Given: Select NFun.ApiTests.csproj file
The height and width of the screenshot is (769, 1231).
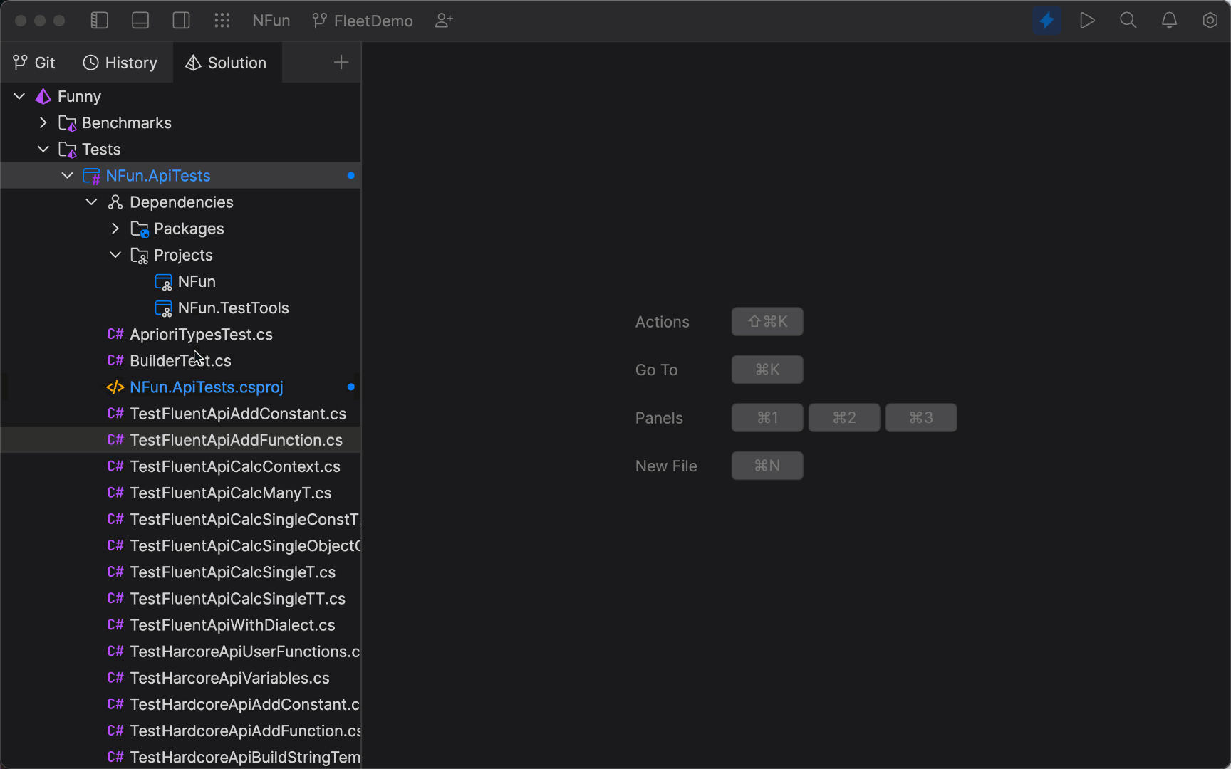Looking at the screenshot, I should 206,387.
